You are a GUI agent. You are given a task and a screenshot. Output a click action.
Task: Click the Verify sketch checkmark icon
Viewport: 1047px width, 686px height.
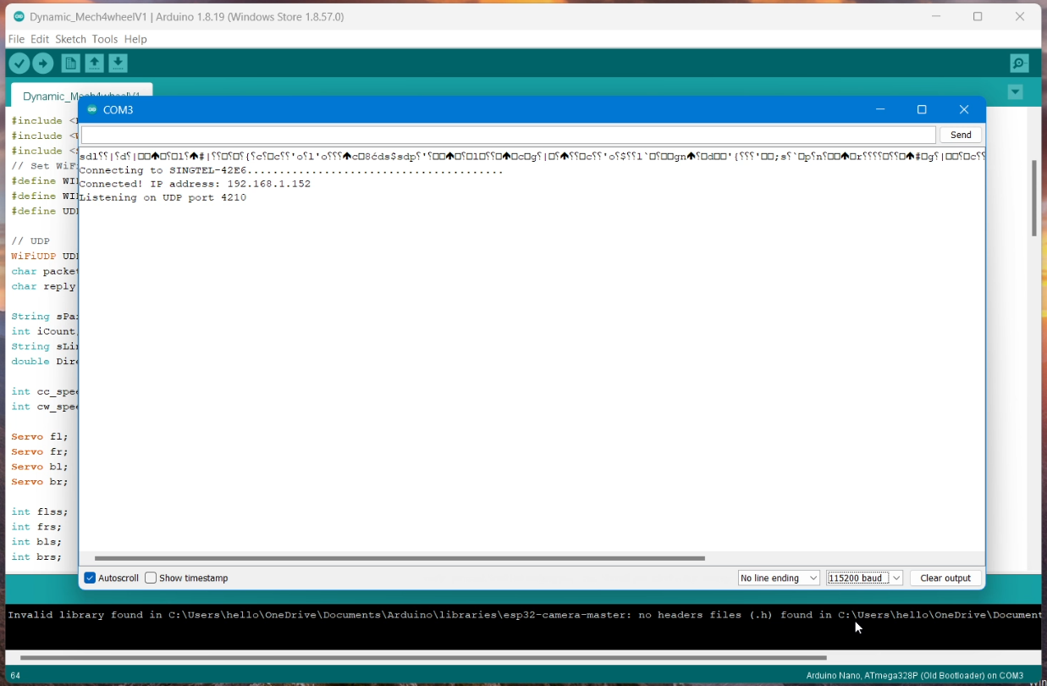[x=19, y=64]
